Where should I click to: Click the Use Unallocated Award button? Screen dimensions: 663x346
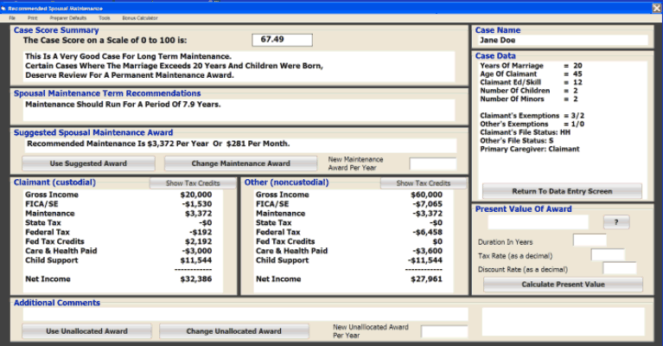coord(86,331)
